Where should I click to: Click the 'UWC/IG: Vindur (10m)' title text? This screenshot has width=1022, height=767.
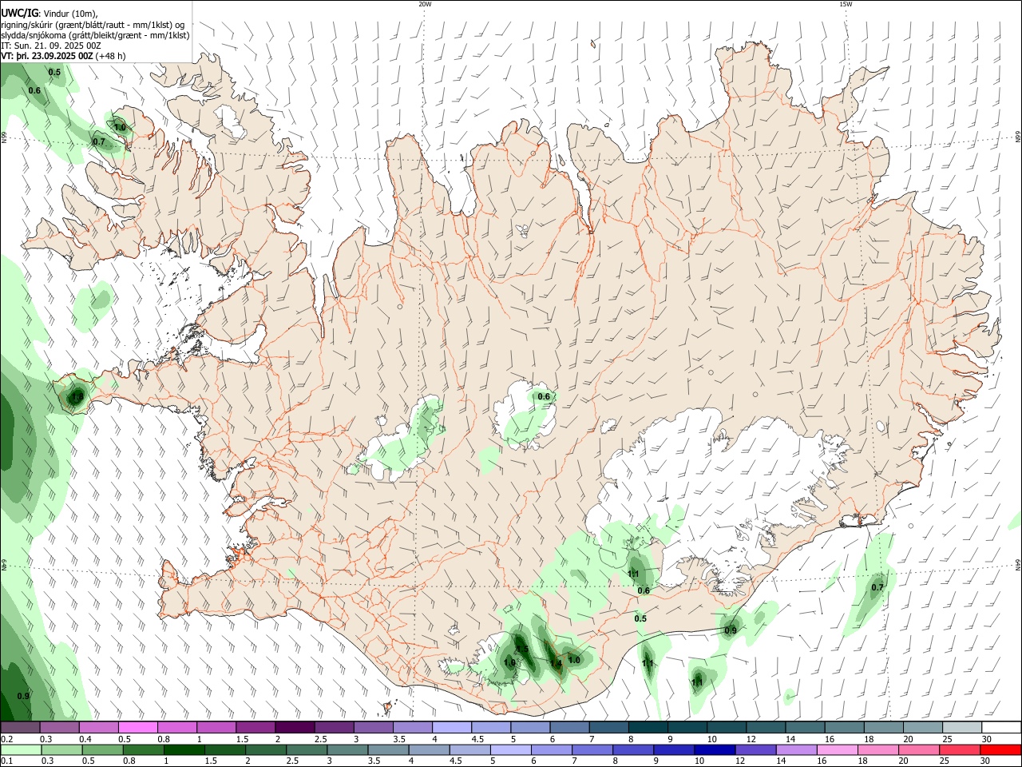49,13
